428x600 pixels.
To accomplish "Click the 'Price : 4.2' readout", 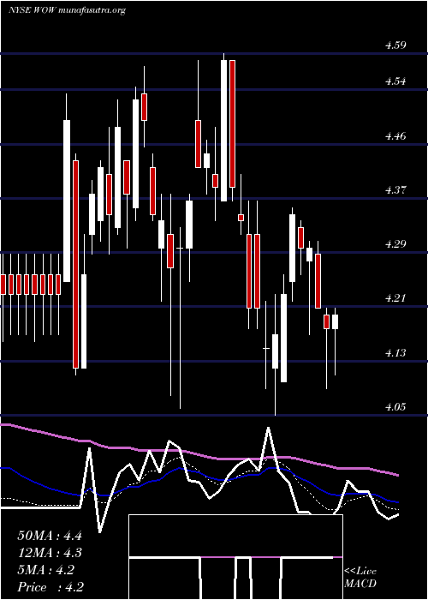I will pos(51,587).
